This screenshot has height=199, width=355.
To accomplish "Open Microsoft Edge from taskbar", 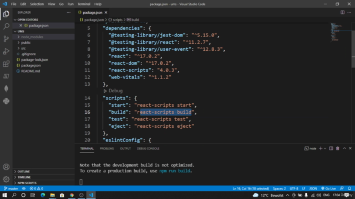I will click(43, 195).
